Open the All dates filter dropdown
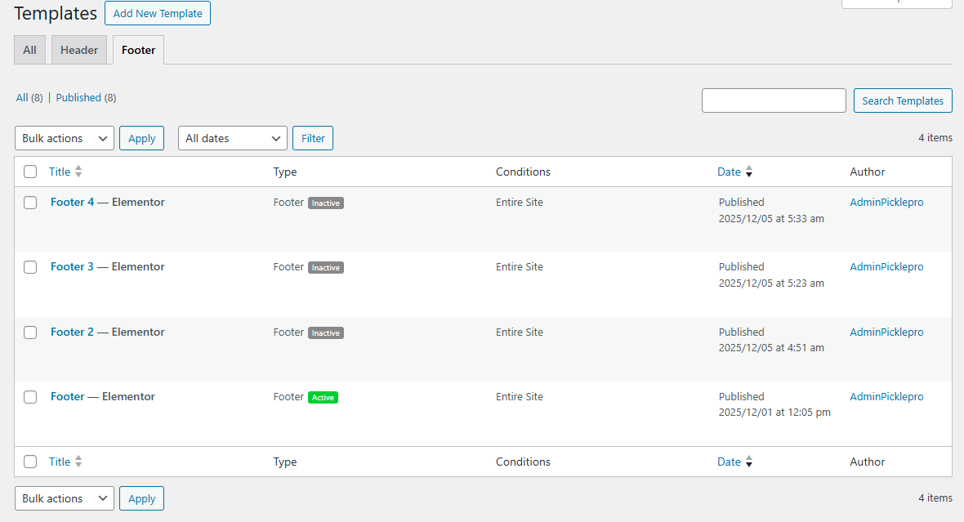This screenshot has height=522, width=964. (x=232, y=138)
